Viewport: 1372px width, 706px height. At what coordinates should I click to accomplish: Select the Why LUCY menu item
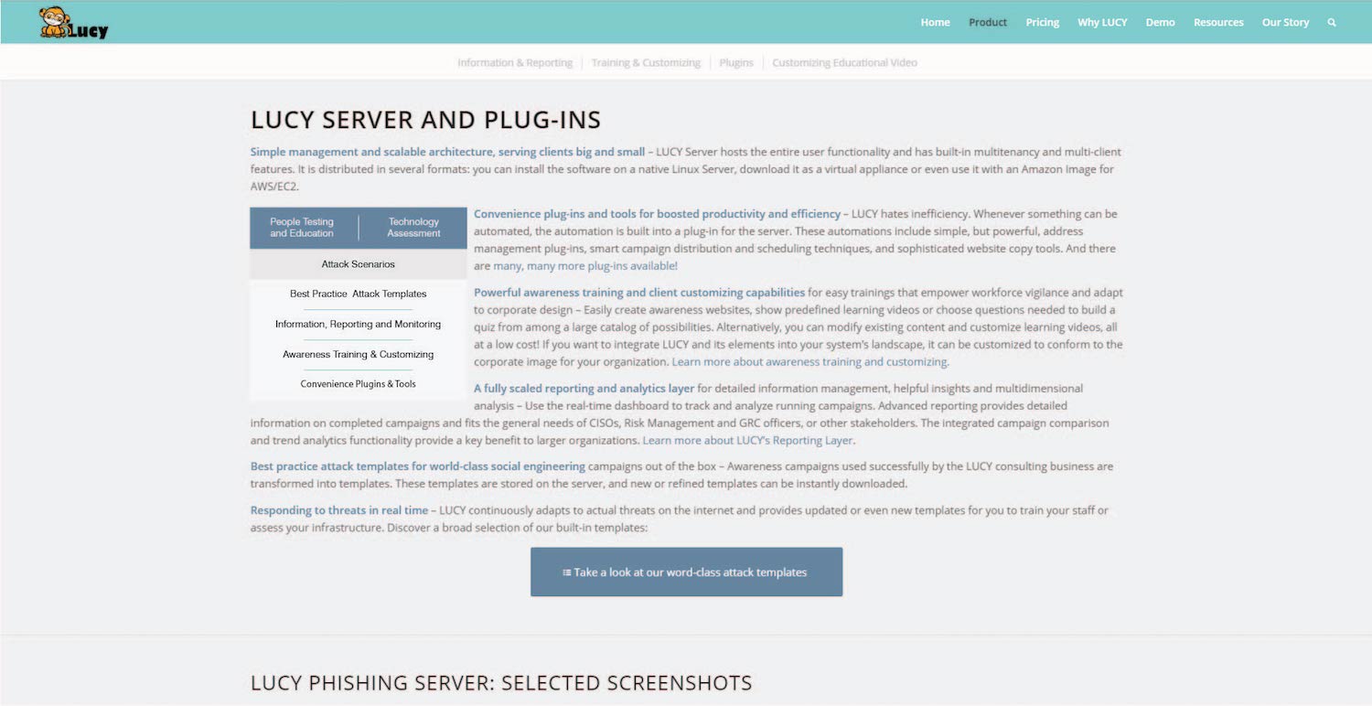(x=1102, y=23)
